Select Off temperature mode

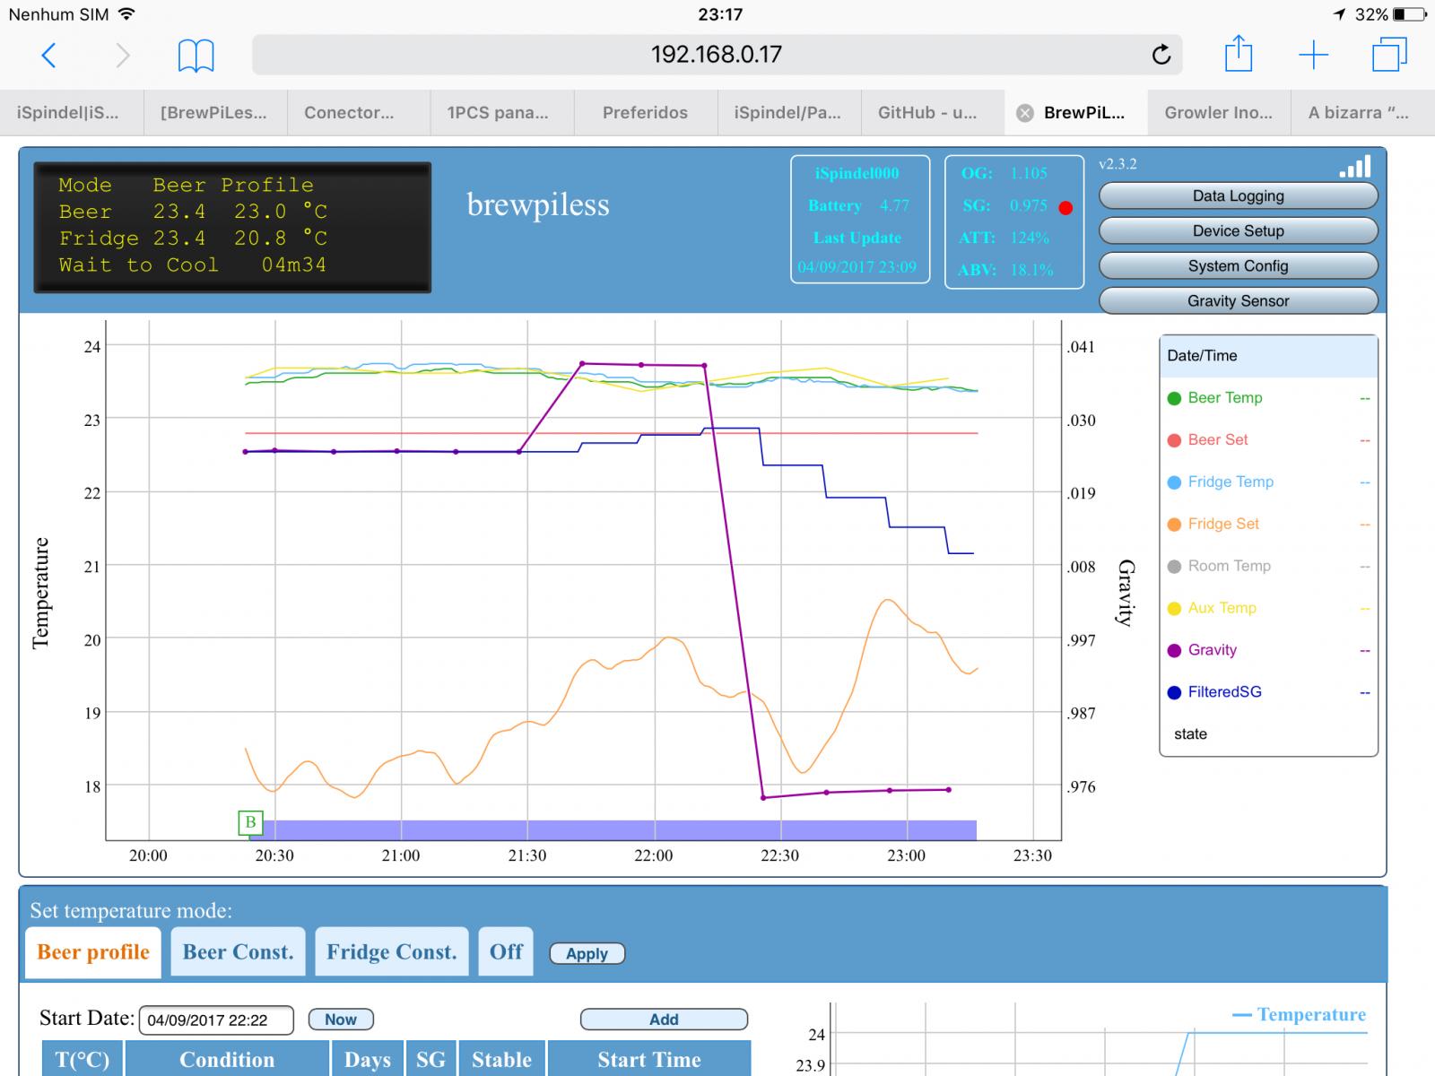pyautogui.click(x=506, y=952)
